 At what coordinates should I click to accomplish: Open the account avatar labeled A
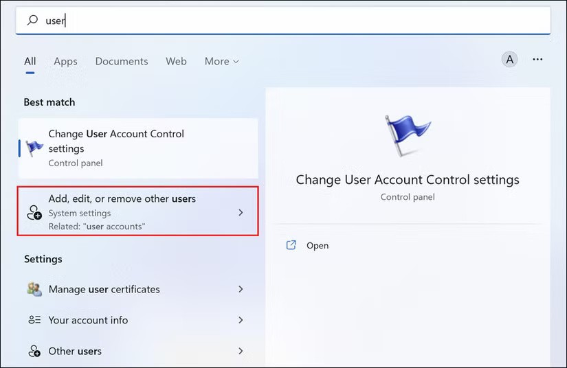[509, 60]
